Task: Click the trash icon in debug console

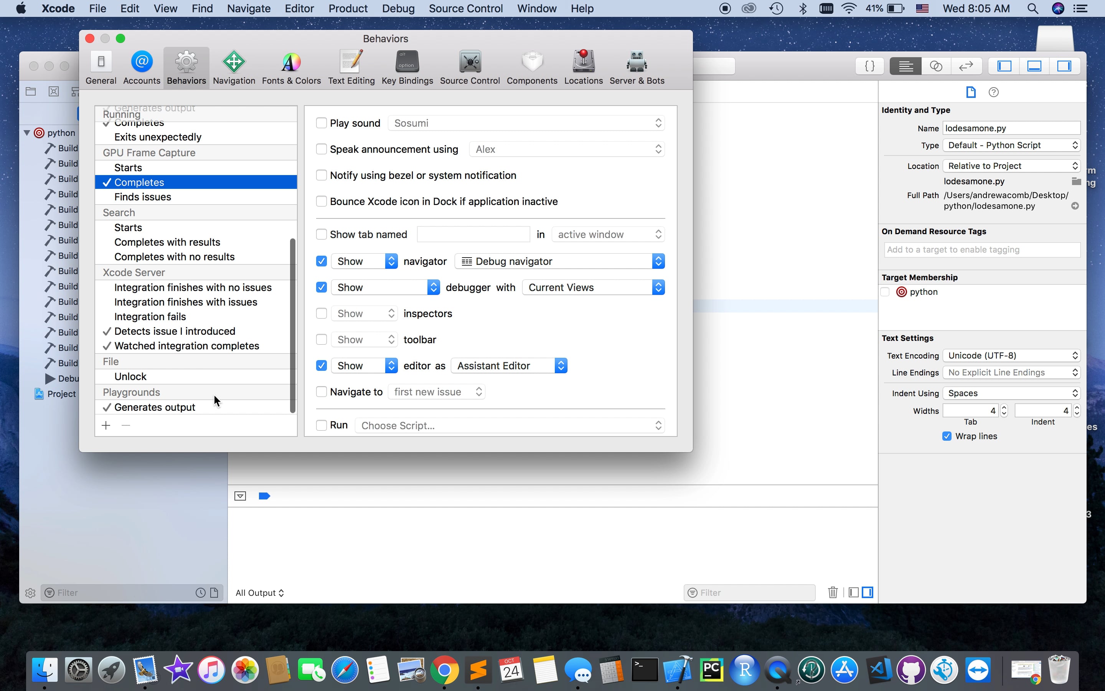Action: point(833,592)
